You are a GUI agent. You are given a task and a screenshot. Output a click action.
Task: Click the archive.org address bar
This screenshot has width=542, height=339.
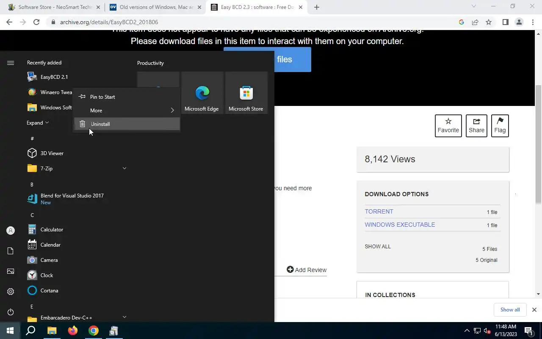pyautogui.click(x=254, y=22)
